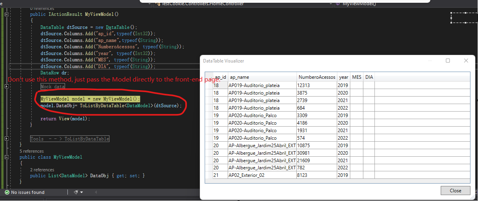
Task: Expand the collapsed Mock data region toggle
Action: coord(6,86)
